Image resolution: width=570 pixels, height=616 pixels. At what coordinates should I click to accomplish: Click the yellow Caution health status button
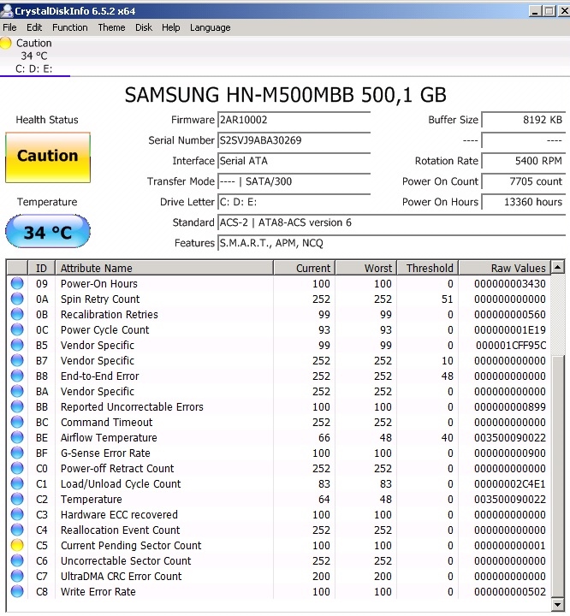tap(48, 157)
